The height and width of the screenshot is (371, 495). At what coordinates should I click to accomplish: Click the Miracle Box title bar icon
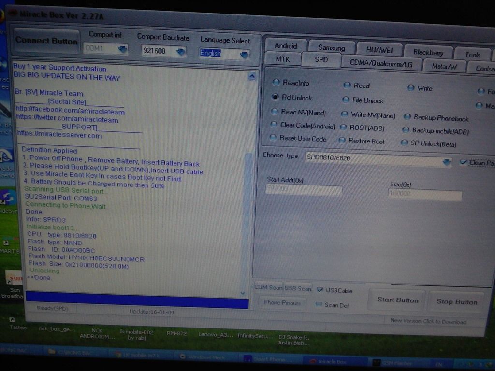click(x=13, y=13)
